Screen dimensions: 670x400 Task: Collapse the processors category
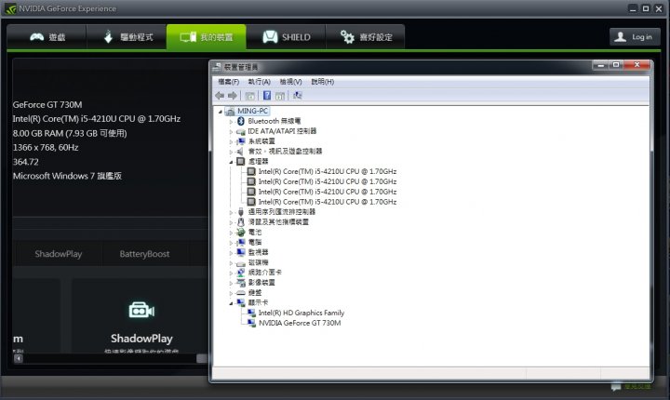pyautogui.click(x=231, y=162)
